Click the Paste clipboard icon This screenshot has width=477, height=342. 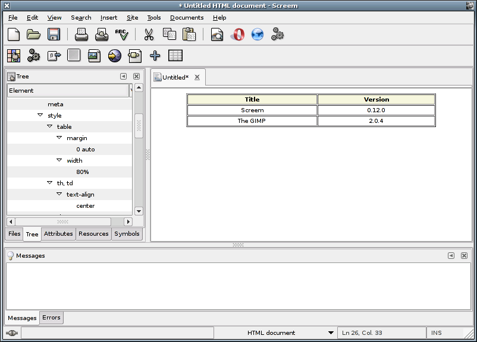point(189,34)
